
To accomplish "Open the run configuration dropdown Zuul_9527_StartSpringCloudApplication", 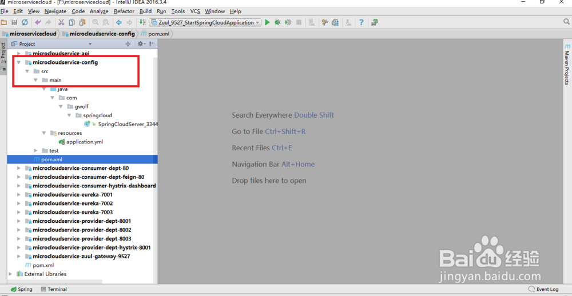I will click(205, 23).
